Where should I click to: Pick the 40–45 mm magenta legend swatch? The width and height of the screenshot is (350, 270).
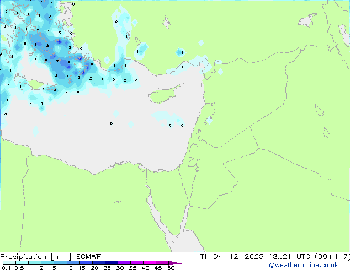[150, 263]
